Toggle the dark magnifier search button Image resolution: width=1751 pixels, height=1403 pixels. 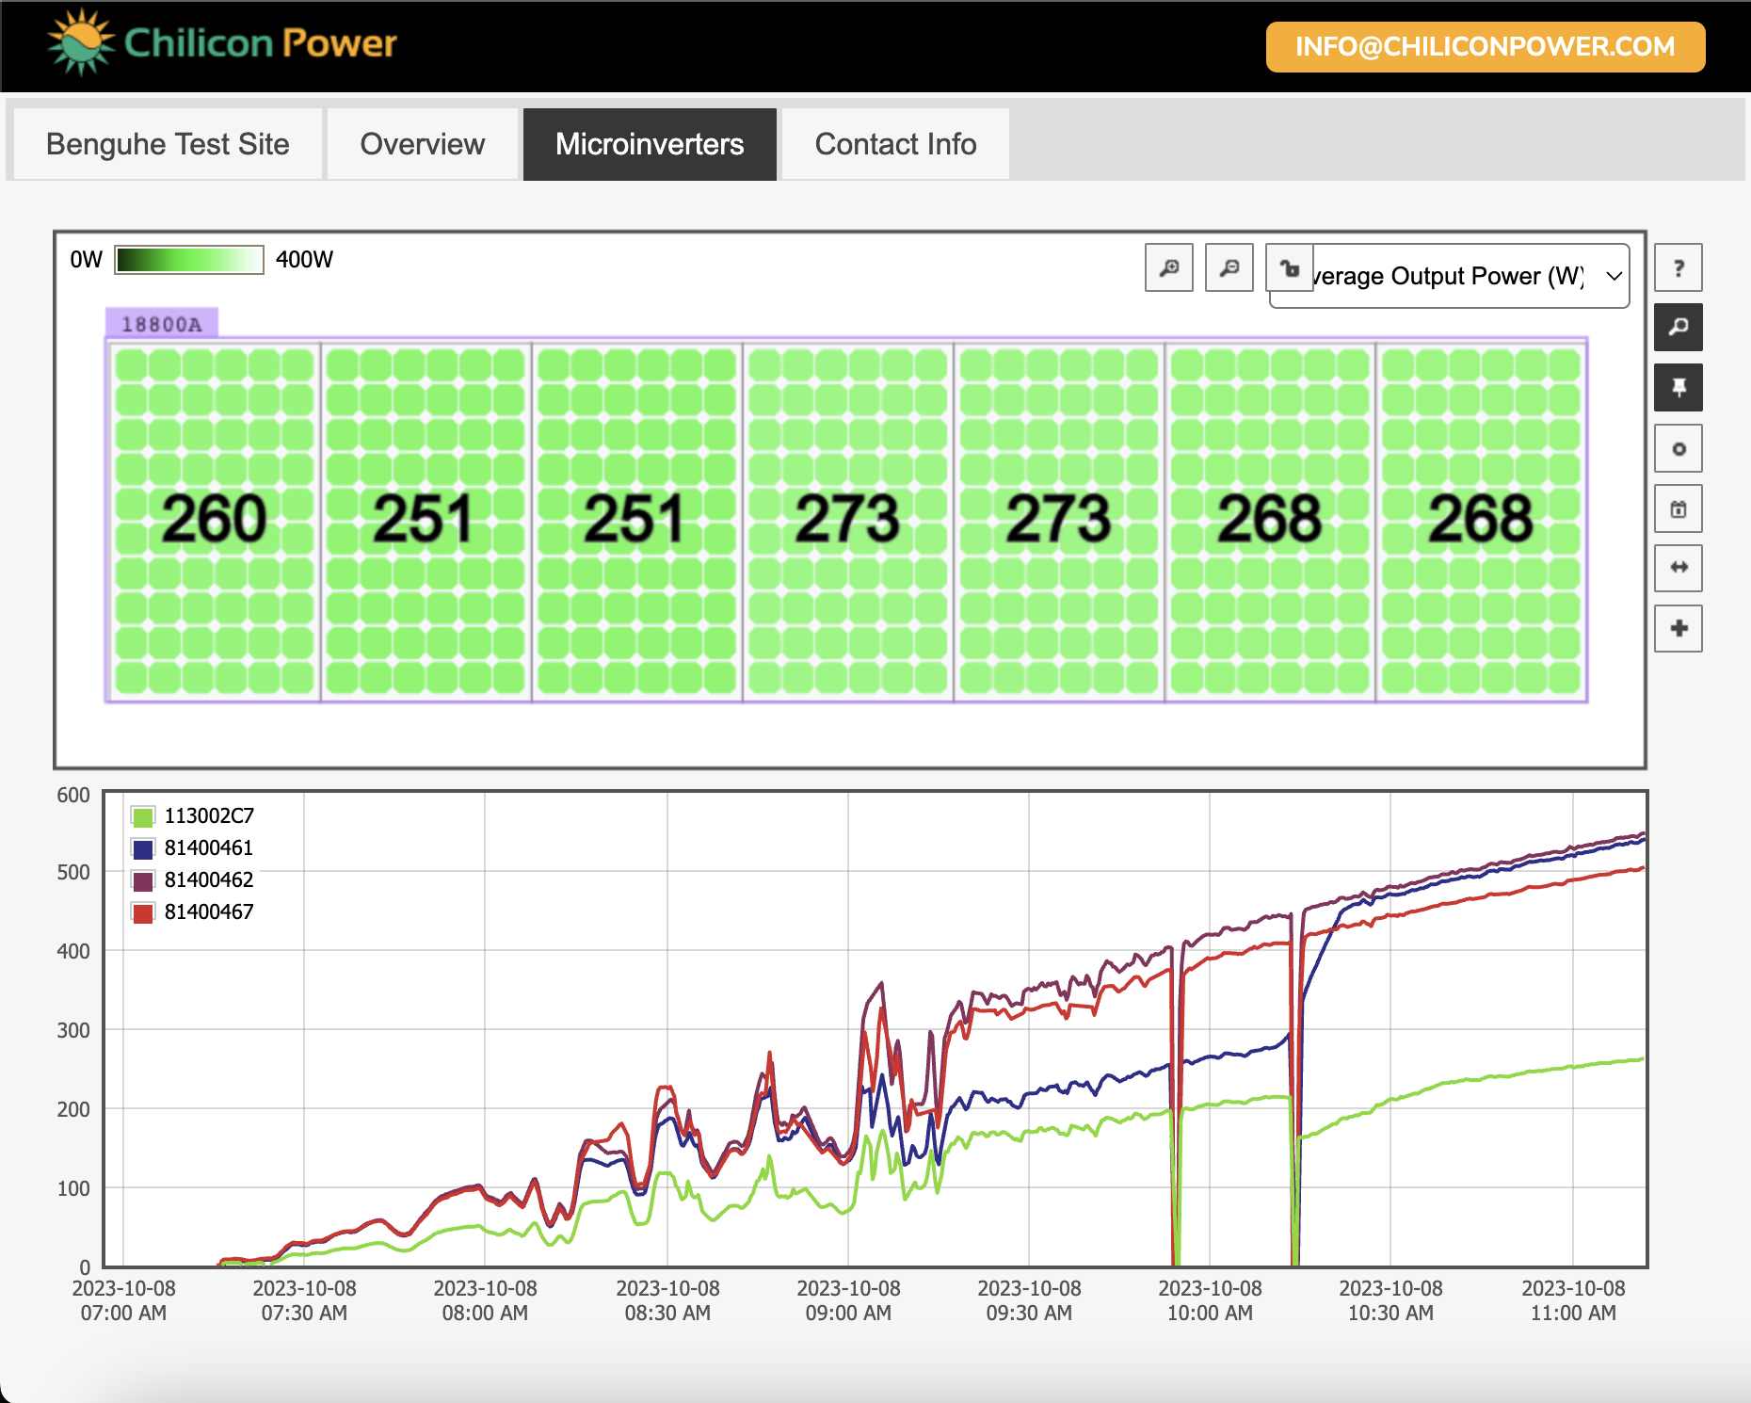click(x=1679, y=328)
